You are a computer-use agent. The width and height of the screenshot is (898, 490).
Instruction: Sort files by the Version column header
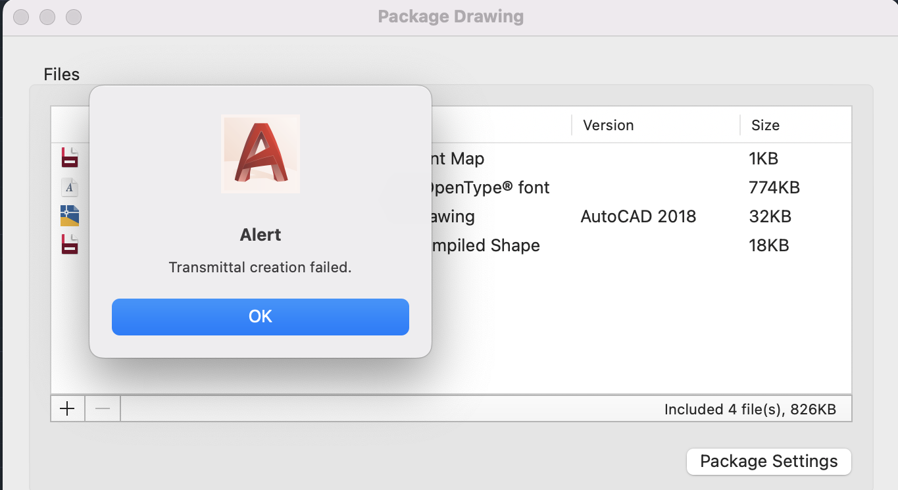(x=608, y=125)
